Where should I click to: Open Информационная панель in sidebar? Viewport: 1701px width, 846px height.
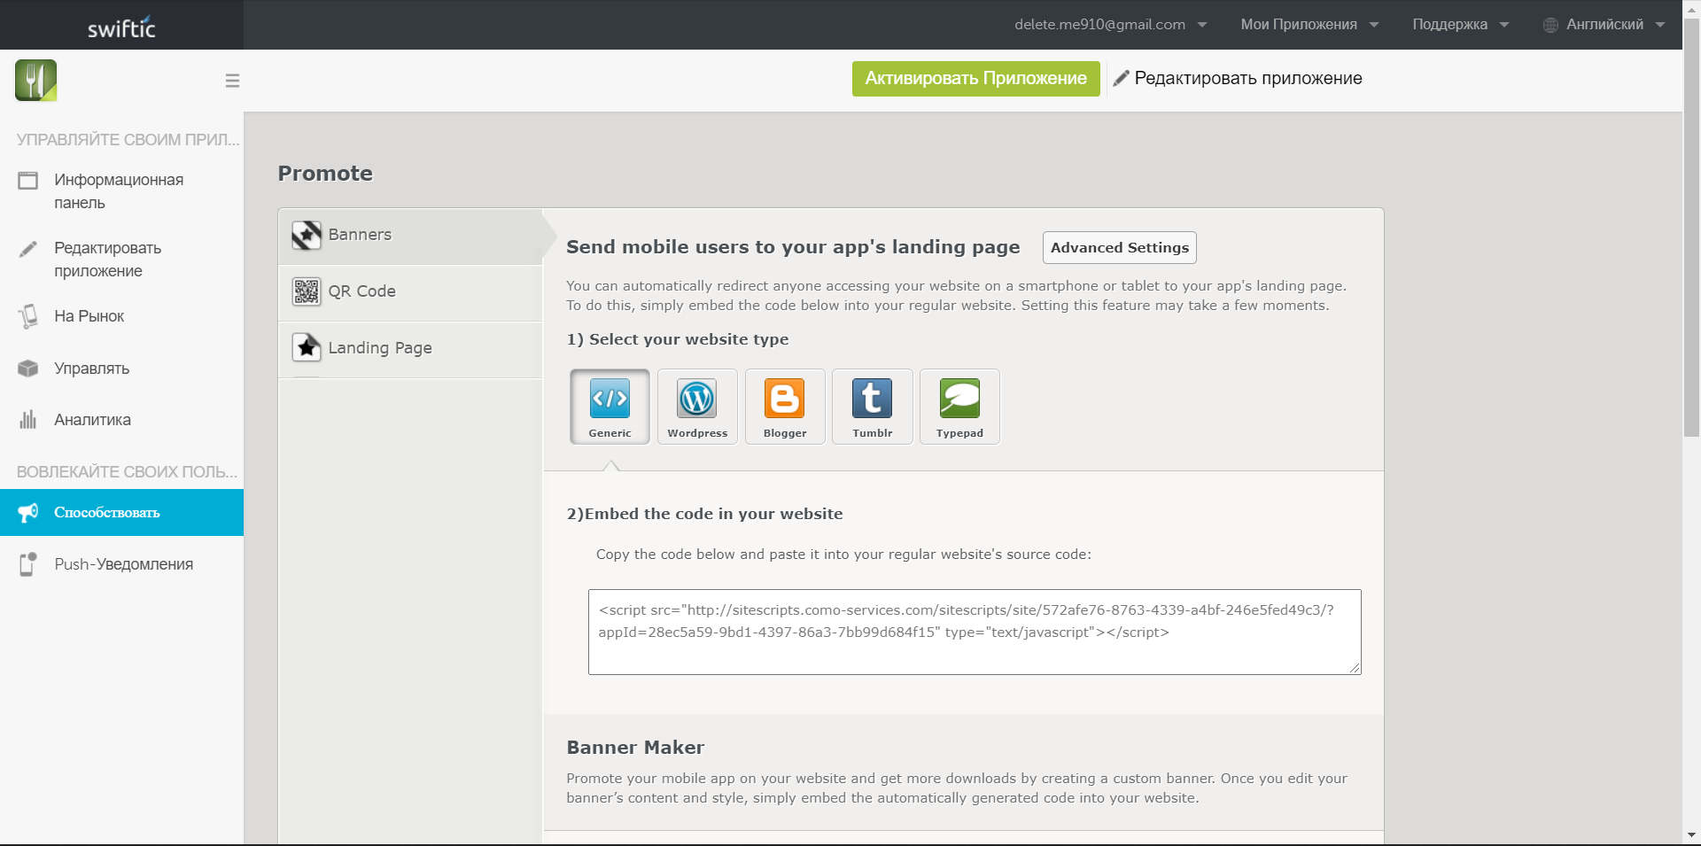click(x=121, y=191)
